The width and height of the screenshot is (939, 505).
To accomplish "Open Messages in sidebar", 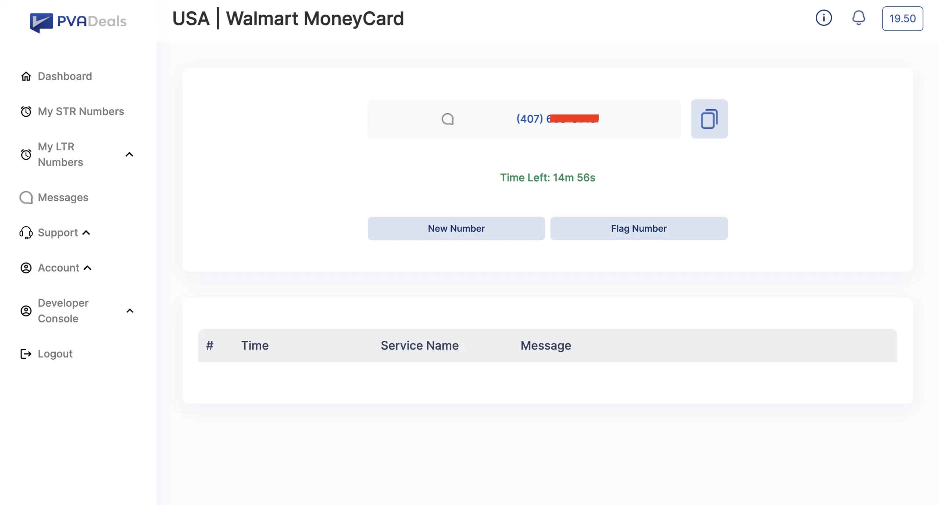I will [63, 198].
